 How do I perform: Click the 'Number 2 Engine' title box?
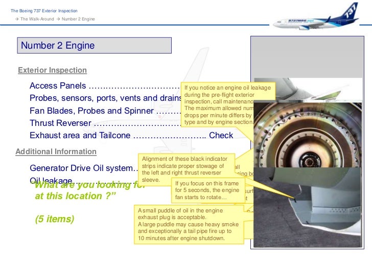click(94, 46)
